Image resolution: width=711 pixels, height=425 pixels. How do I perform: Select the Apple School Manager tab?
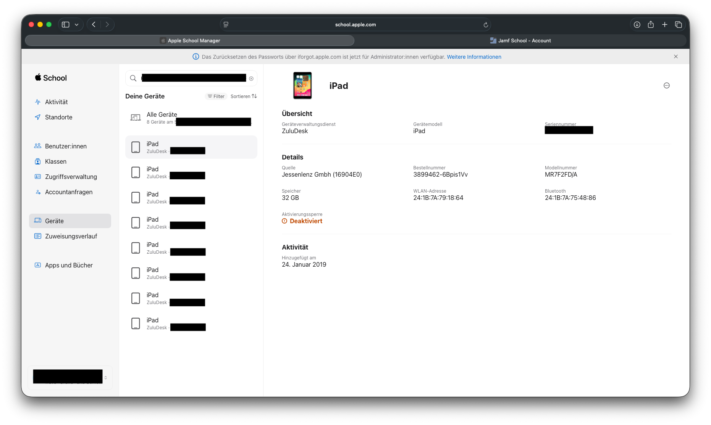pyautogui.click(x=190, y=40)
